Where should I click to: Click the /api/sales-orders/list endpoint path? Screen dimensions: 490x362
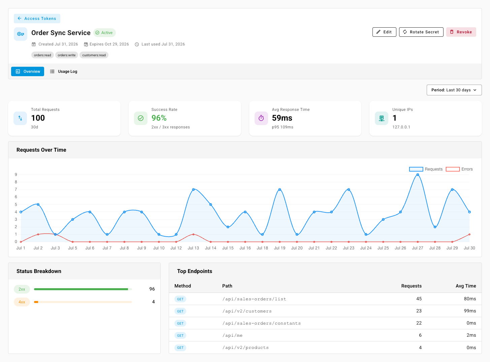point(254,299)
